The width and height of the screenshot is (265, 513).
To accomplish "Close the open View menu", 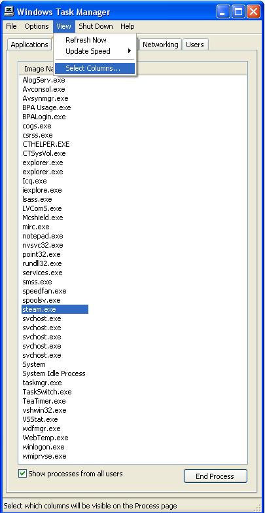I will [x=63, y=26].
